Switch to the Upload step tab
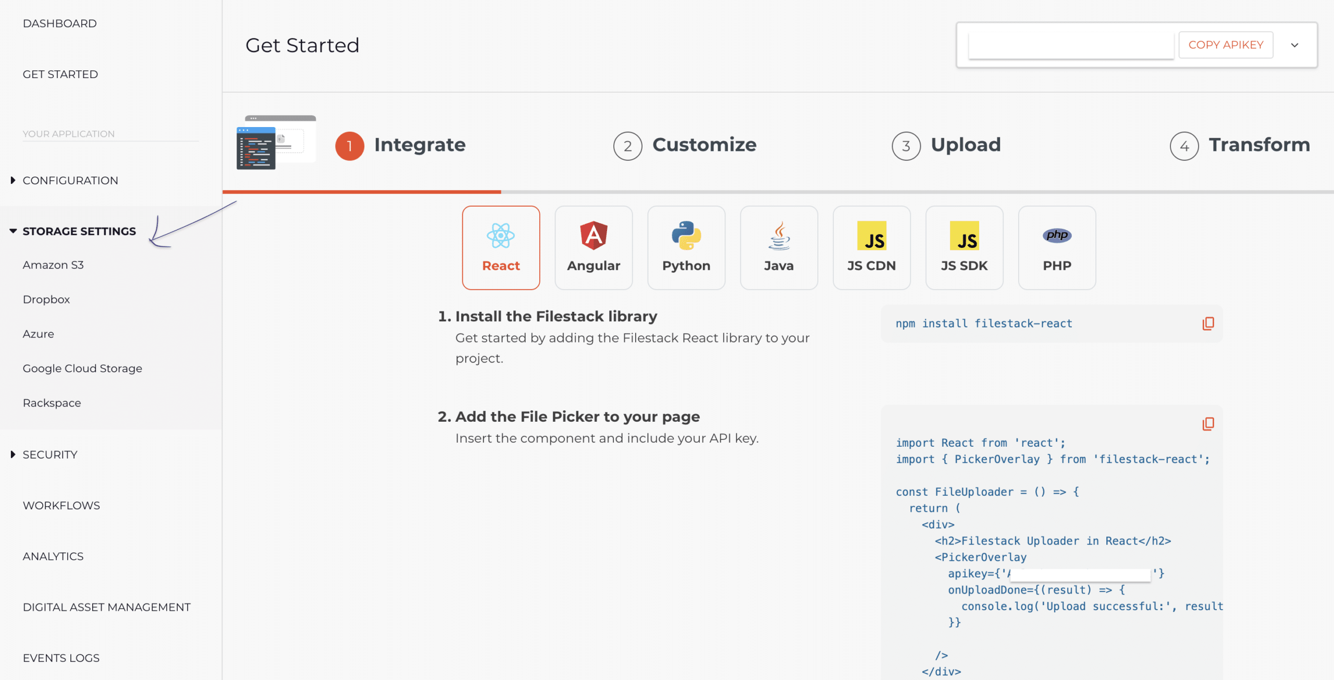This screenshot has height=680, width=1334. tap(966, 145)
